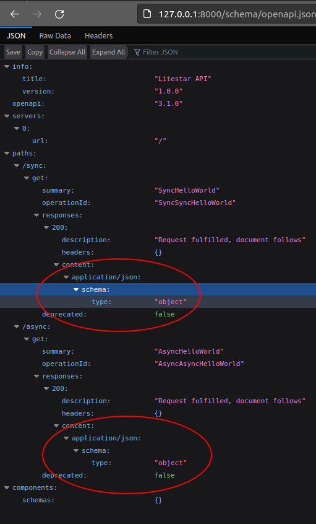Collapse the paths node

pyautogui.click(x=7, y=154)
